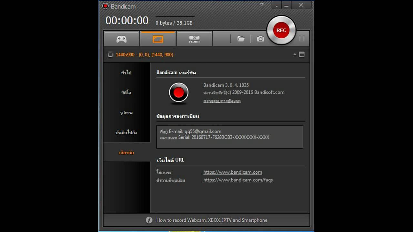Open the บันทึกไปยัง (Output) tab

click(126, 132)
